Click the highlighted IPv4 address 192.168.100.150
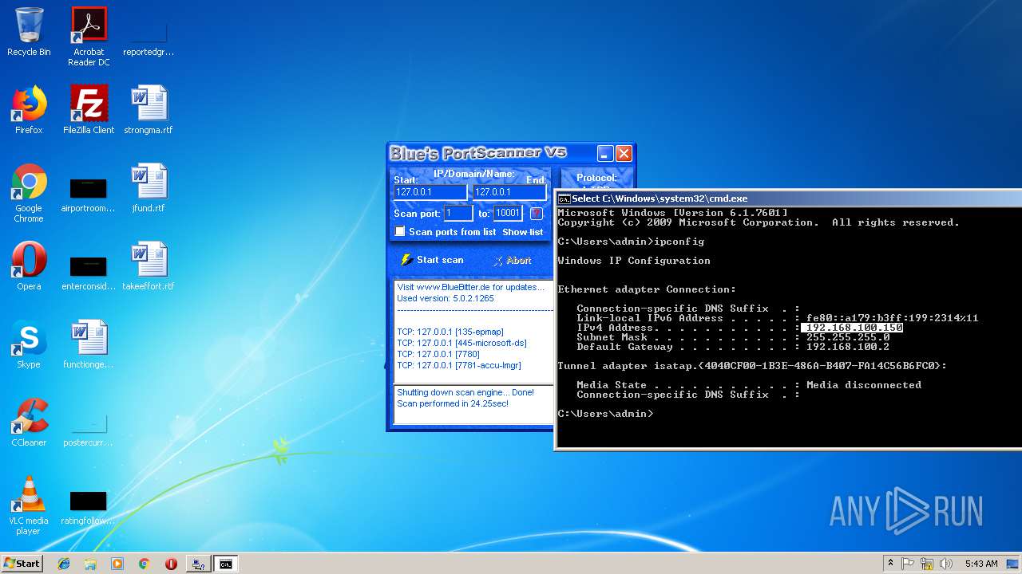 click(854, 328)
